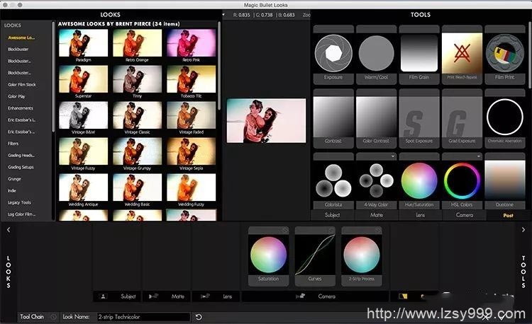
Task: Toggle the Tool Chain power button
Action: coord(54,317)
